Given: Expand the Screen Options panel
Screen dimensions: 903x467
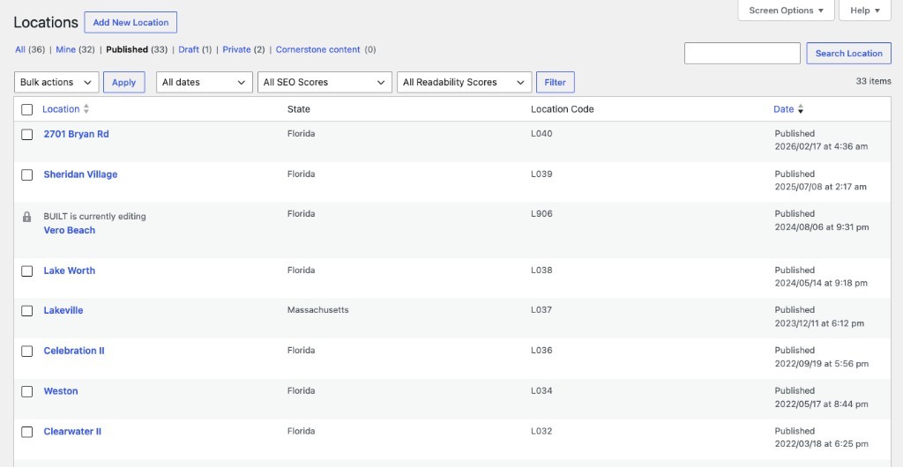Looking at the screenshot, I should click(x=786, y=11).
